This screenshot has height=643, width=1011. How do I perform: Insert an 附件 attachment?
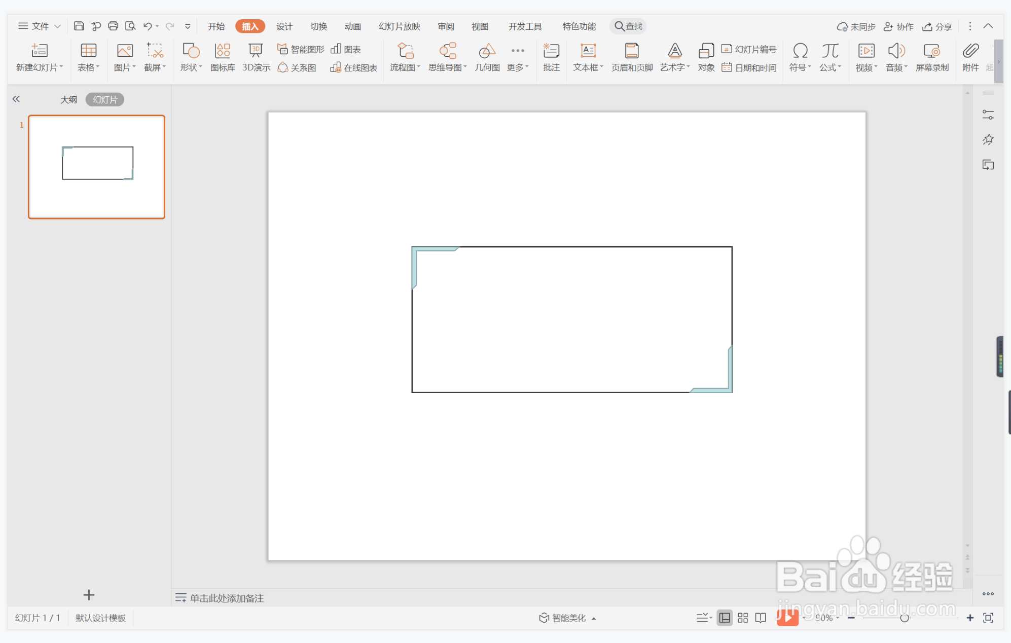[x=970, y=56]
